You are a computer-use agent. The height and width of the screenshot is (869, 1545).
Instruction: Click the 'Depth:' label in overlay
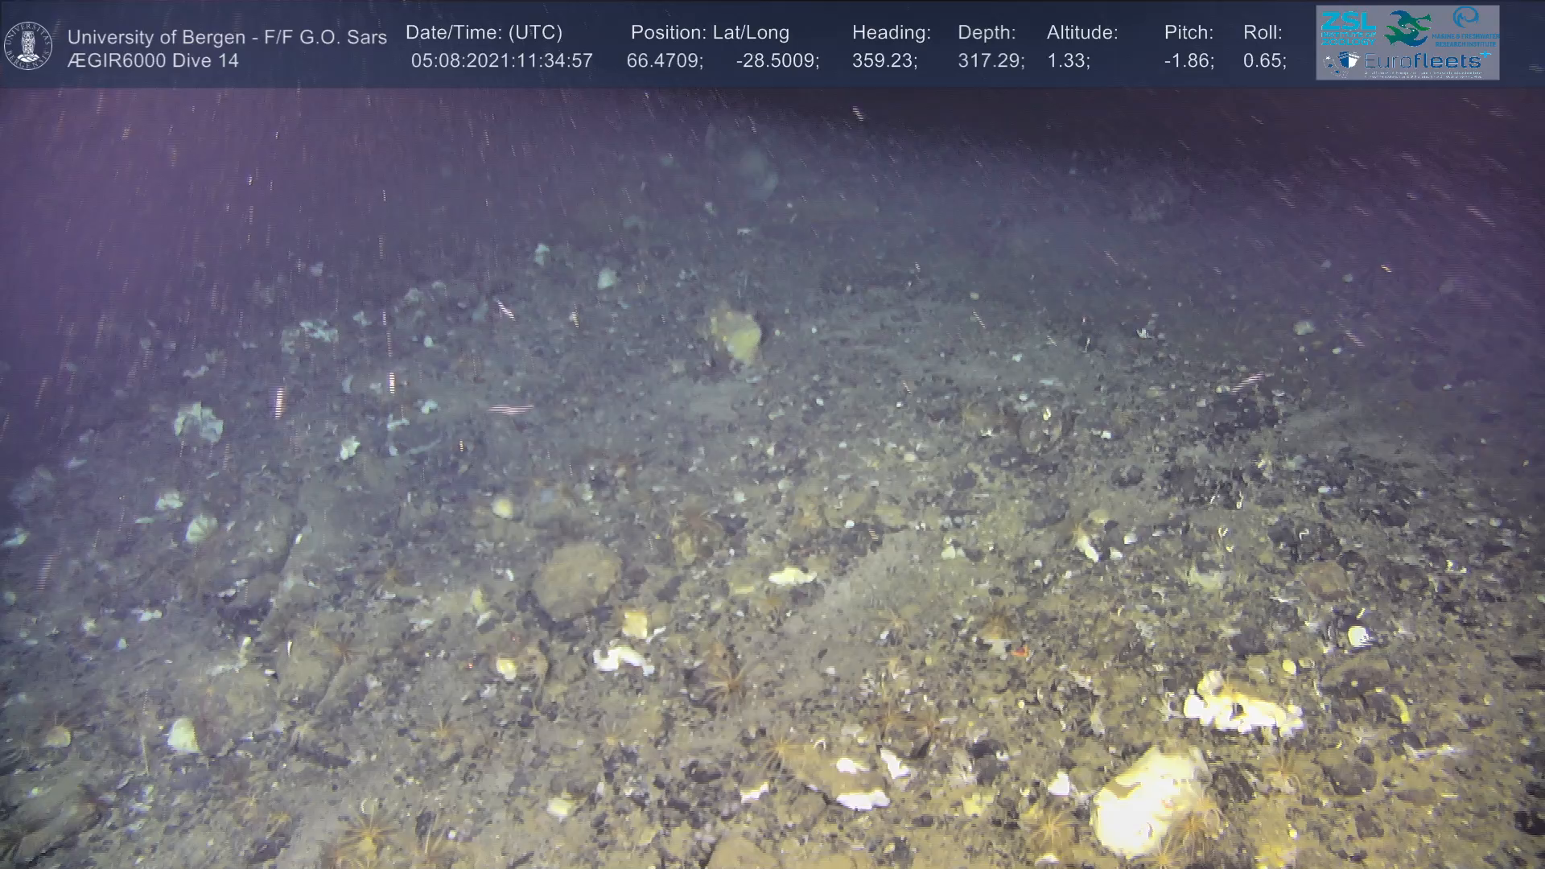(987, 33)
